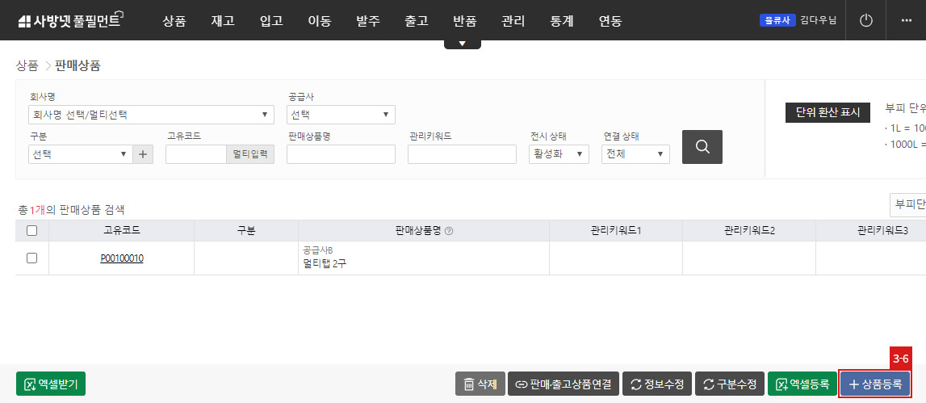Open the 상품 menu
Image resolution: width=926 pixels, height=403 pixels.
[174, 21]
